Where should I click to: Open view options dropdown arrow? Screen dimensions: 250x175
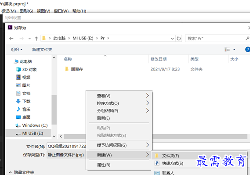234,50
